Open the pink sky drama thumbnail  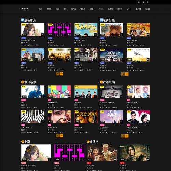pyautogui.click(x=111, y=117)
